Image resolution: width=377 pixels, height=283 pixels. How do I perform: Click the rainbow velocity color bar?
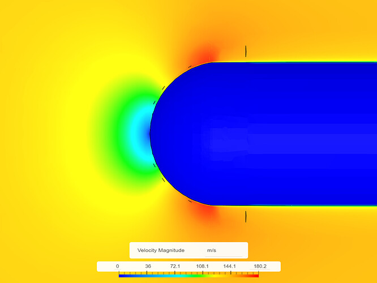(188, 276)
